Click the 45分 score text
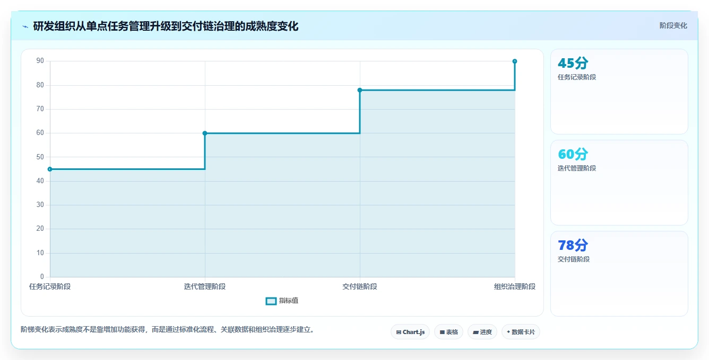Viewport: 709px width, 360px height. click(x=573, y=63)
